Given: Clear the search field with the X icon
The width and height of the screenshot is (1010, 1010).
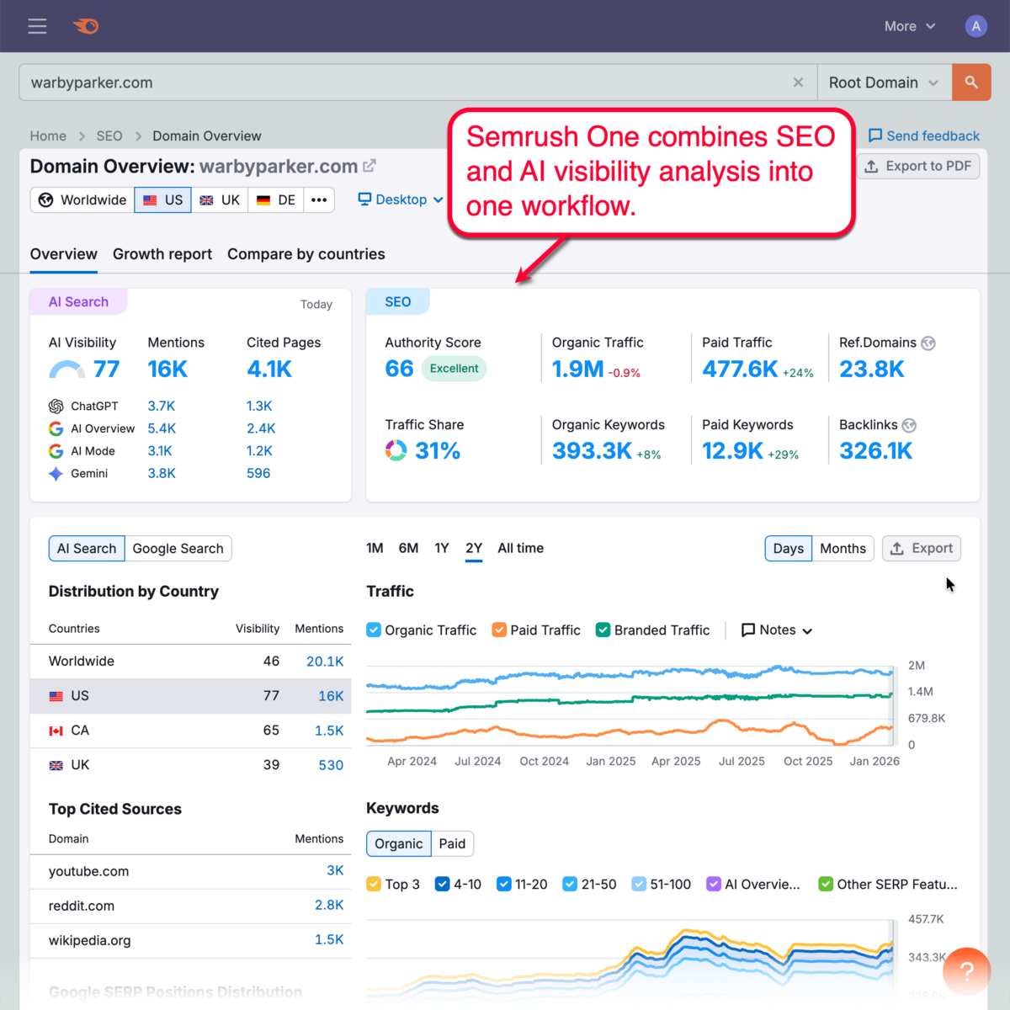Looking at the screenshot, I should [x=798, y=82].
